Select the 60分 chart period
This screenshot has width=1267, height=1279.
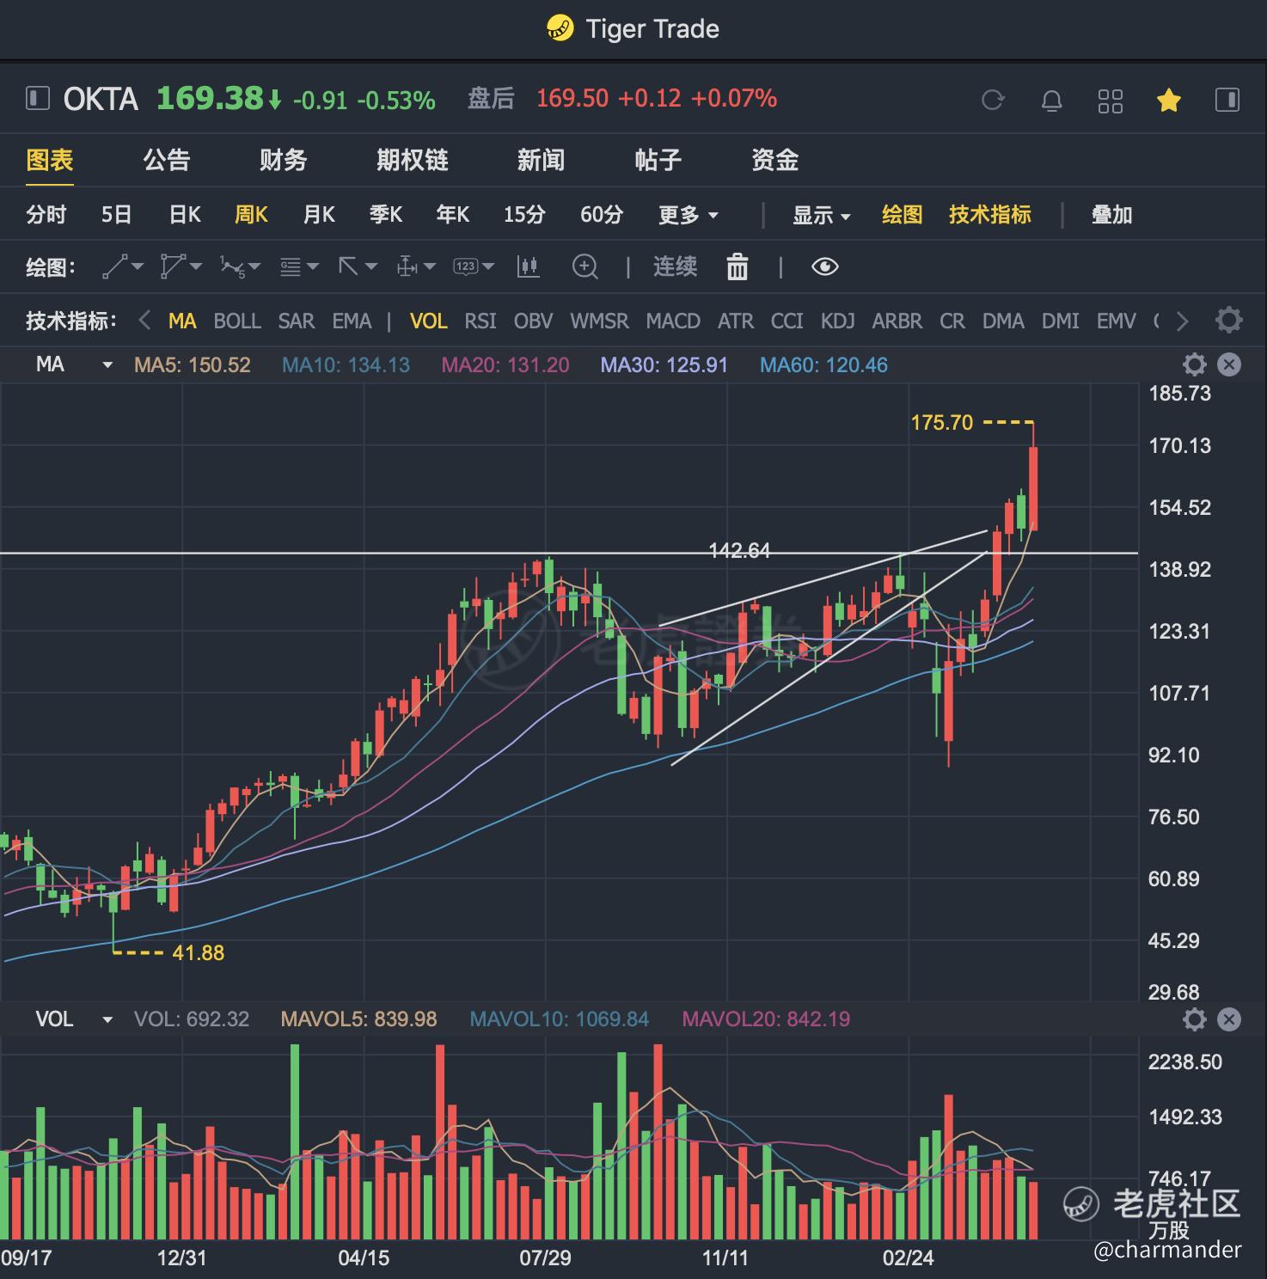[x=602, y=214]
